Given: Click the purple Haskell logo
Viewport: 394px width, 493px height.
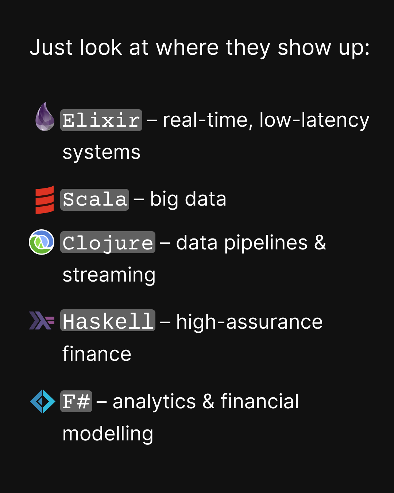Looking at the screenshot, I should coord(42,321).
